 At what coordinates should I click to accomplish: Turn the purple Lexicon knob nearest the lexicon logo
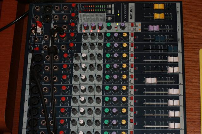86,26
